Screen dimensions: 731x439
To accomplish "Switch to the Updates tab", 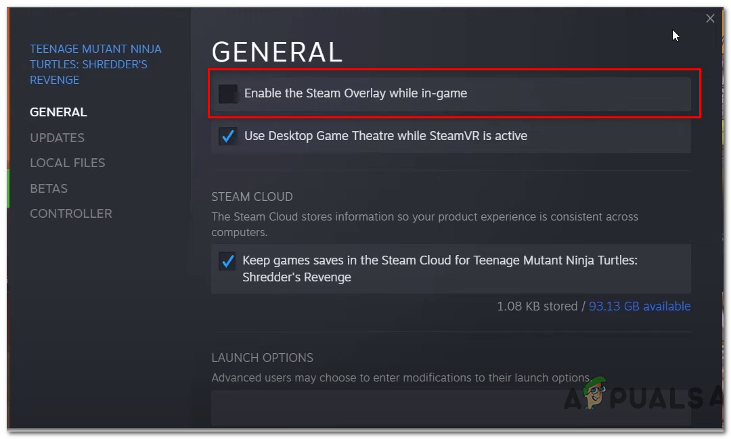I will 57,138.
